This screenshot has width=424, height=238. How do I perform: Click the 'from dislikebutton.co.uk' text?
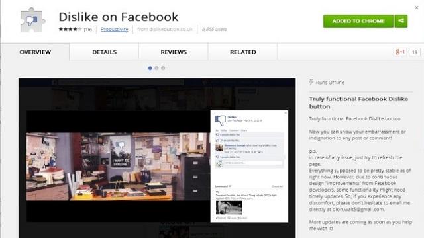165,29
